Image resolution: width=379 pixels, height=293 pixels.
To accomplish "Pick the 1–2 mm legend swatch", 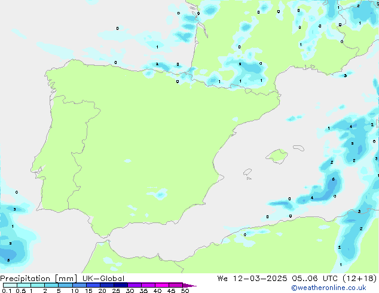I will (x=38, y=285).
